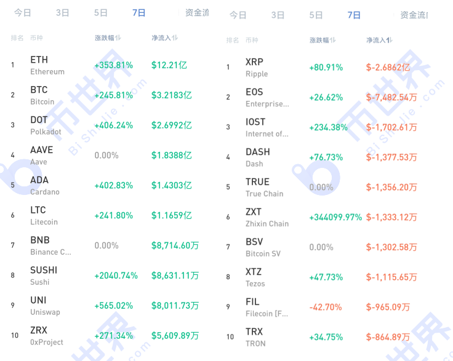Open 资金流 tab above the ETH list
This screenshot has height=361, width=453.
click(197, 12)
